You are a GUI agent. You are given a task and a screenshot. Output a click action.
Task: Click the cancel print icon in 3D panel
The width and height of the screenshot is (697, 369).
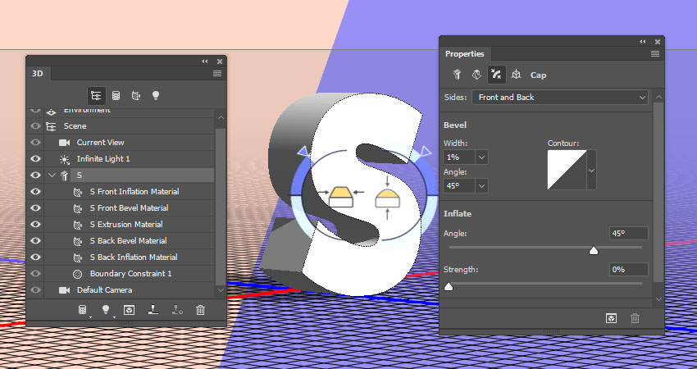pos(177,310)
